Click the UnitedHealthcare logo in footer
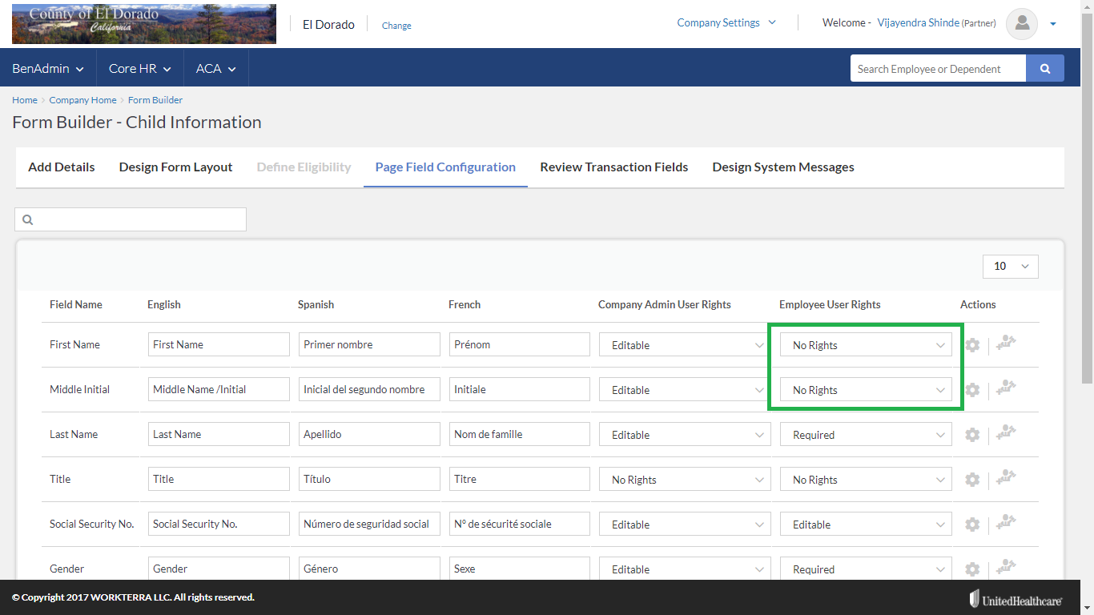Viewport: 1094px width, 615px height. point(1016,598)
